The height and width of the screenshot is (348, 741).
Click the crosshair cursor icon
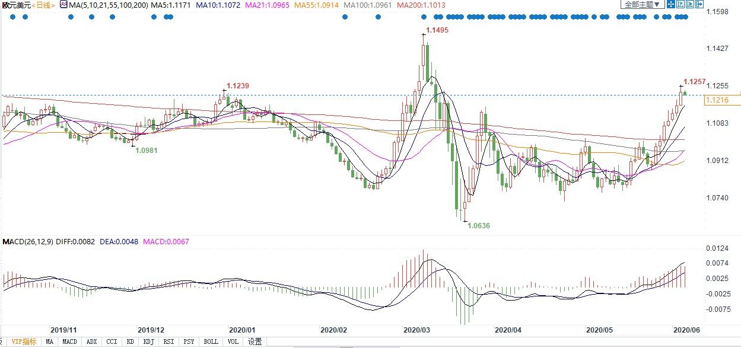(671, 4)
